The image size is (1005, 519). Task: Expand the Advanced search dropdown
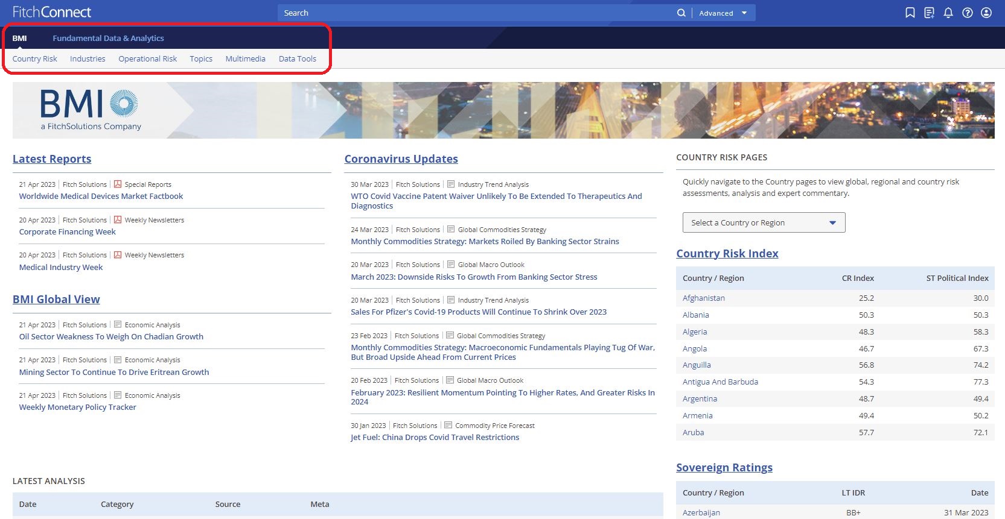[x=723, y=13]
